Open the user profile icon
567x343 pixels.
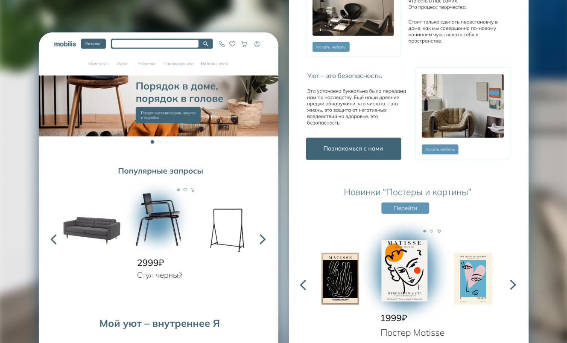[257, 44]
